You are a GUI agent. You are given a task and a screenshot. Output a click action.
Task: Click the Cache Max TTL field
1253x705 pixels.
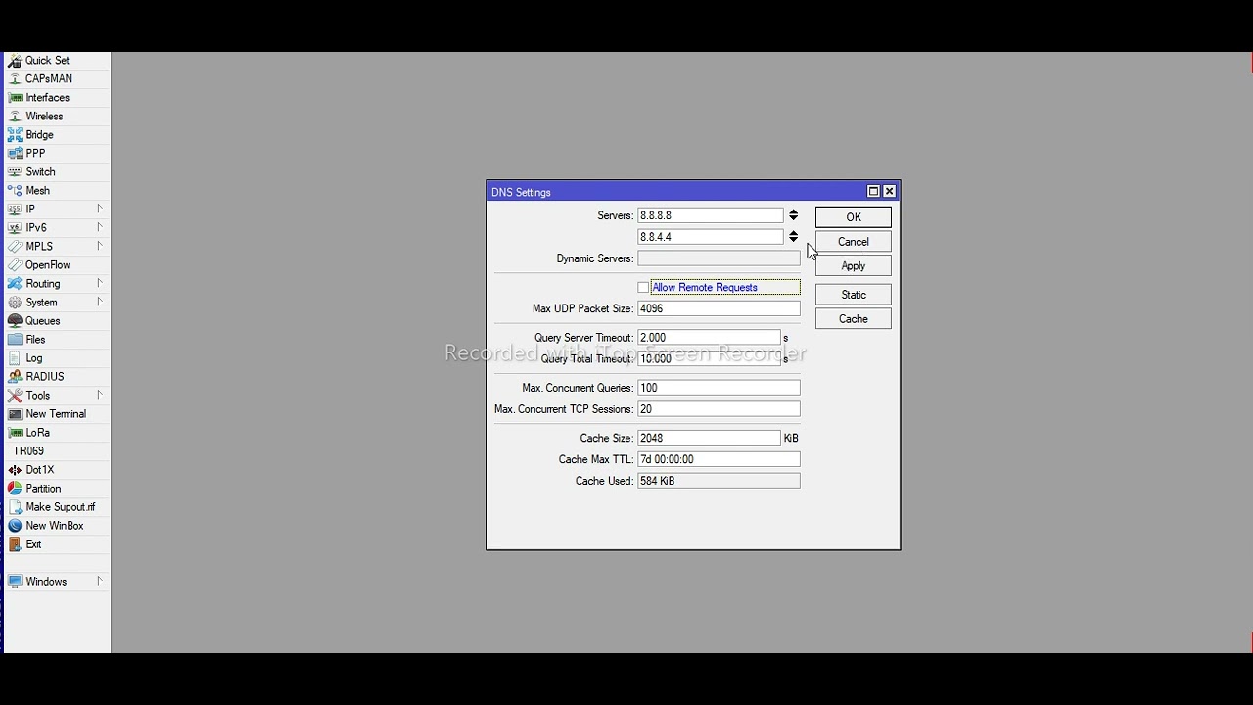(x=719, y=459)
